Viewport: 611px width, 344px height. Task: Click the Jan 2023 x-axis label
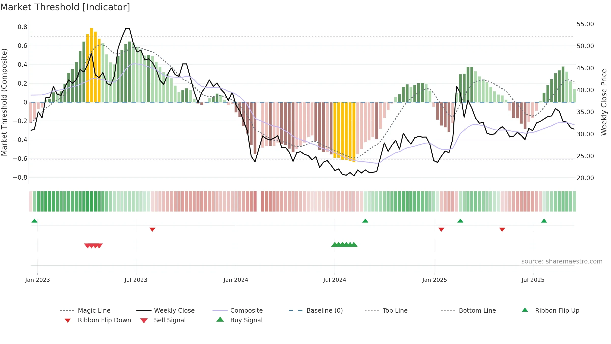[38, 280]
